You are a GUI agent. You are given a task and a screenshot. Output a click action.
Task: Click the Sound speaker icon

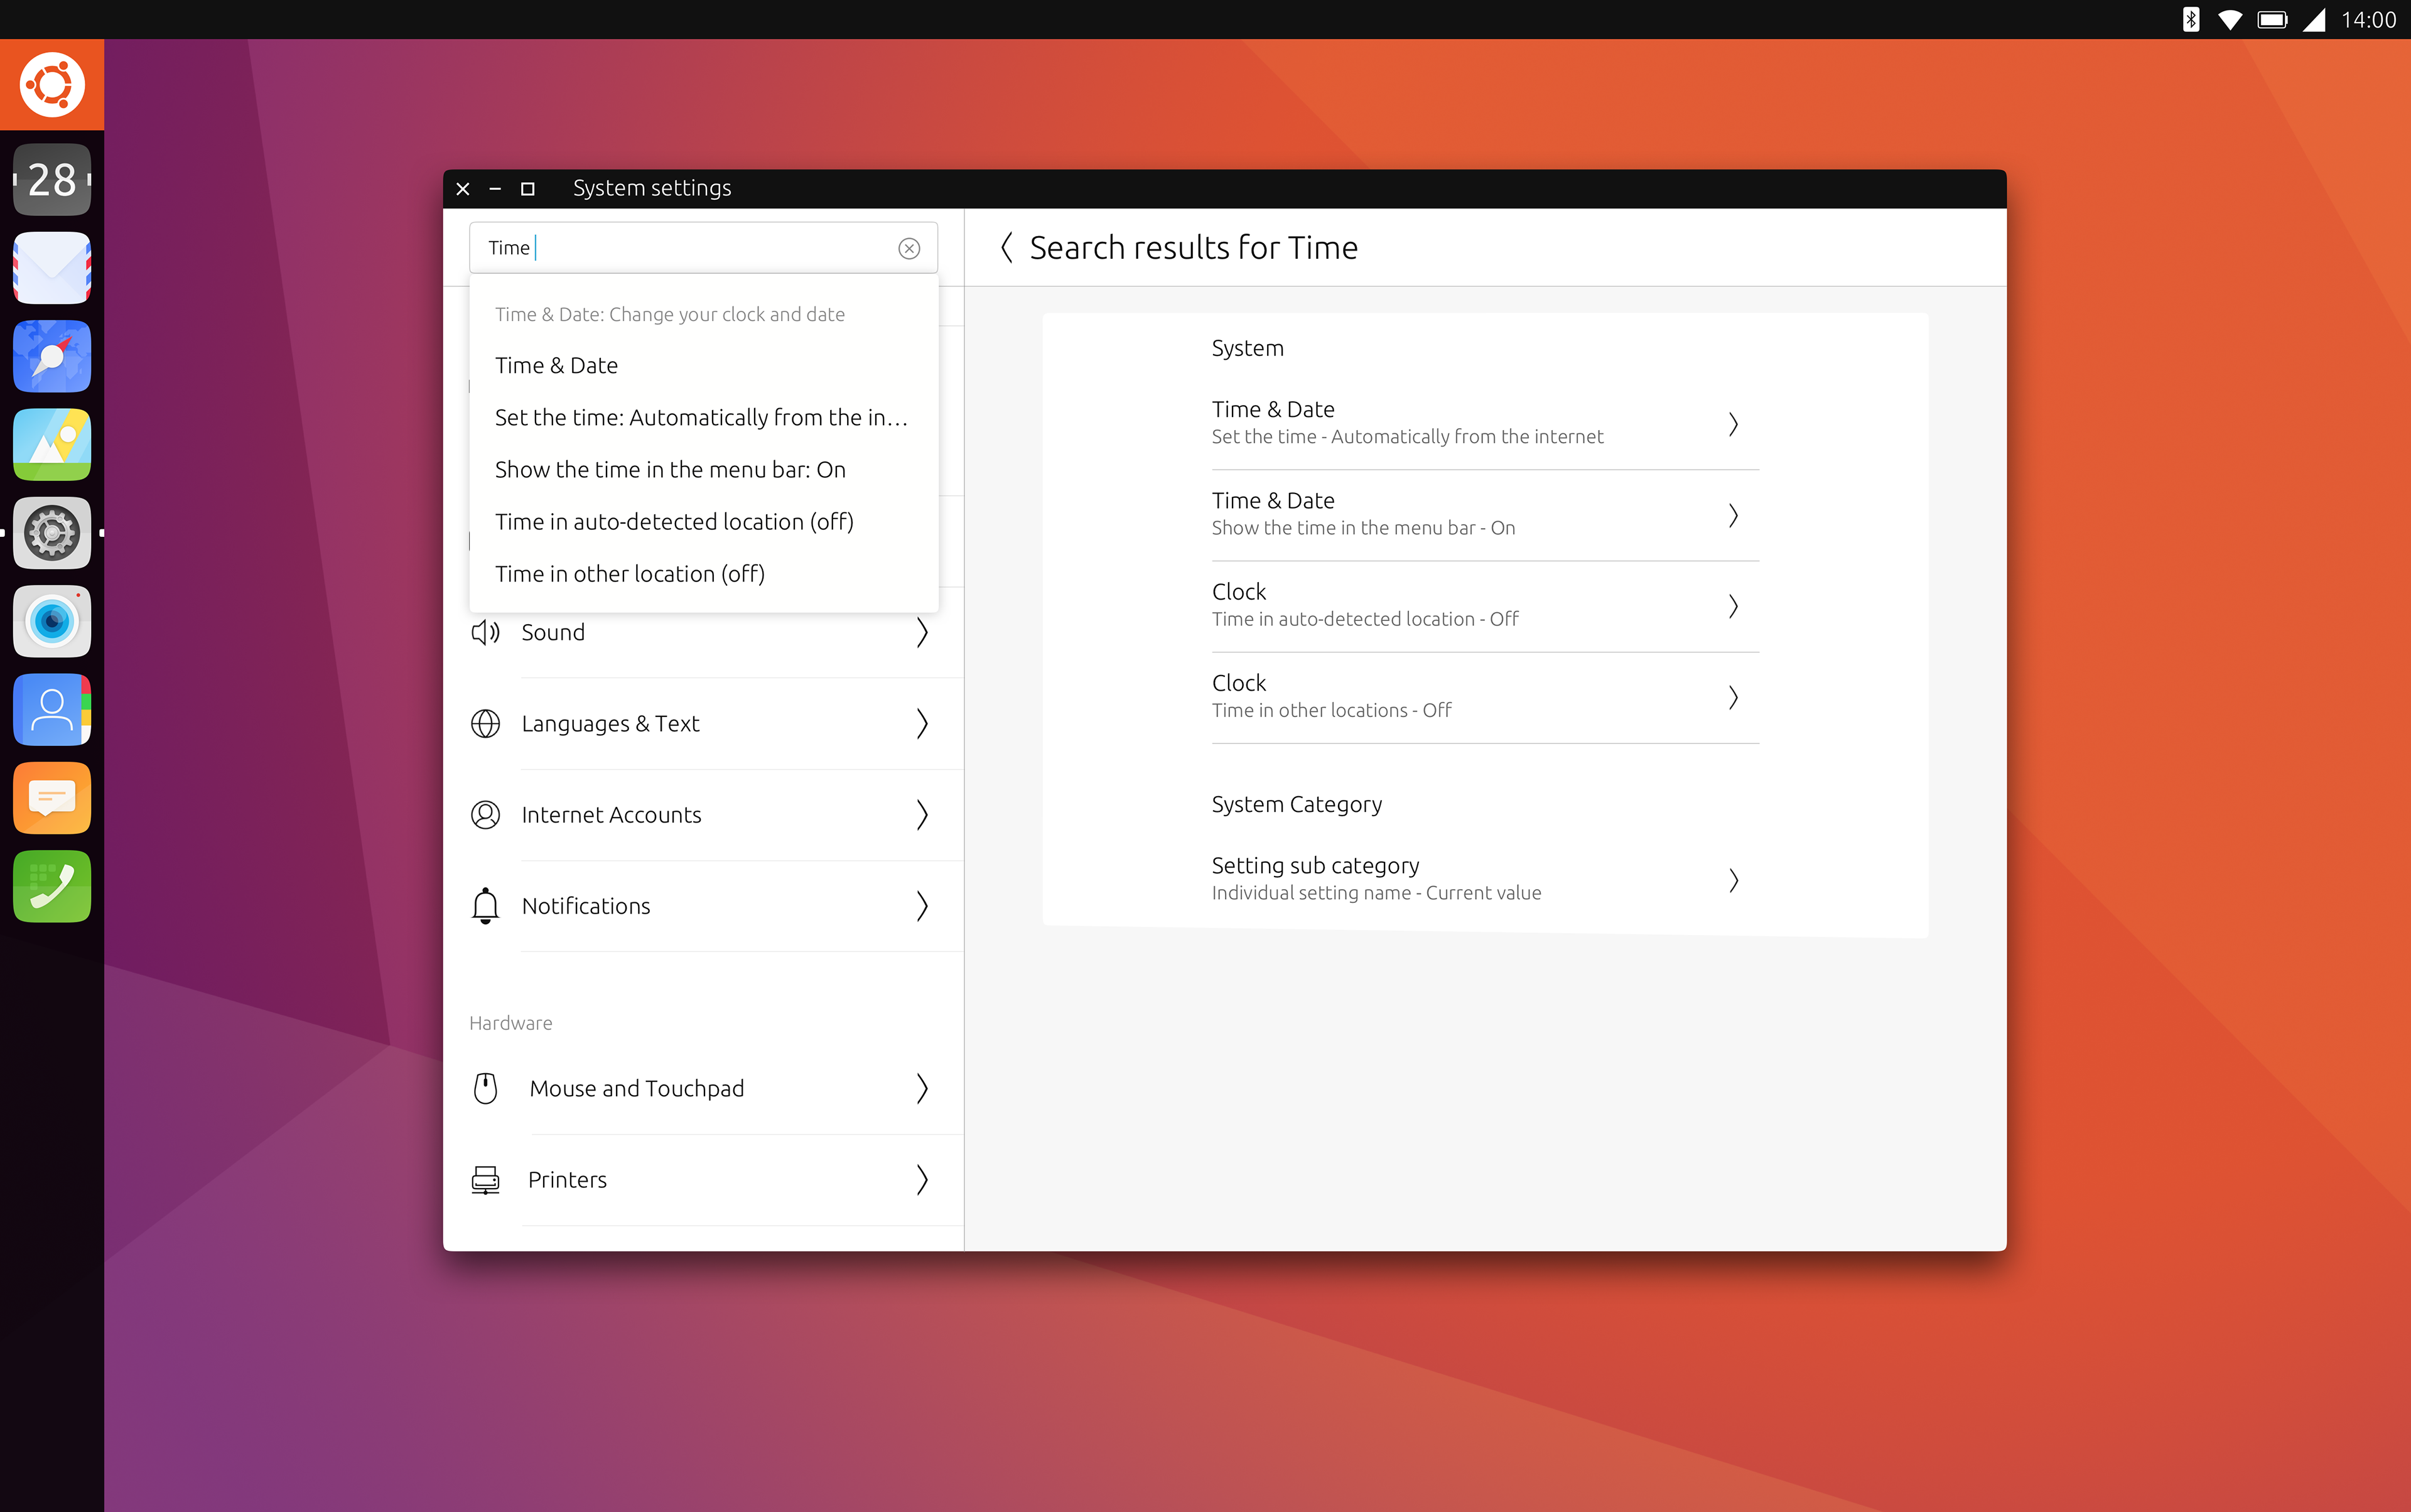click(x=485, y=632)
